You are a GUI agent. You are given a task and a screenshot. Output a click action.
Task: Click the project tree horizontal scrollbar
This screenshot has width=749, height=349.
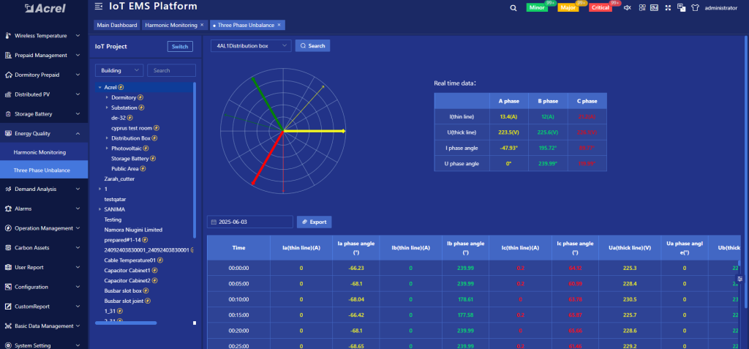[126, 323]
